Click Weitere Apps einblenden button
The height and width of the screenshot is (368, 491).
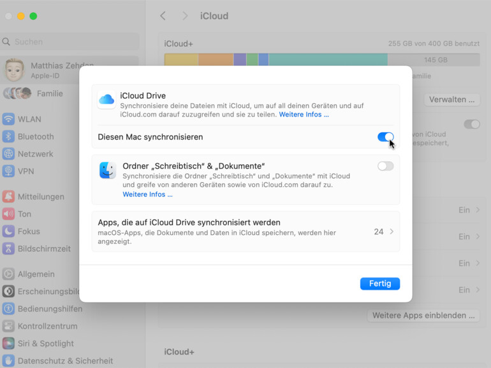point(423,315)
